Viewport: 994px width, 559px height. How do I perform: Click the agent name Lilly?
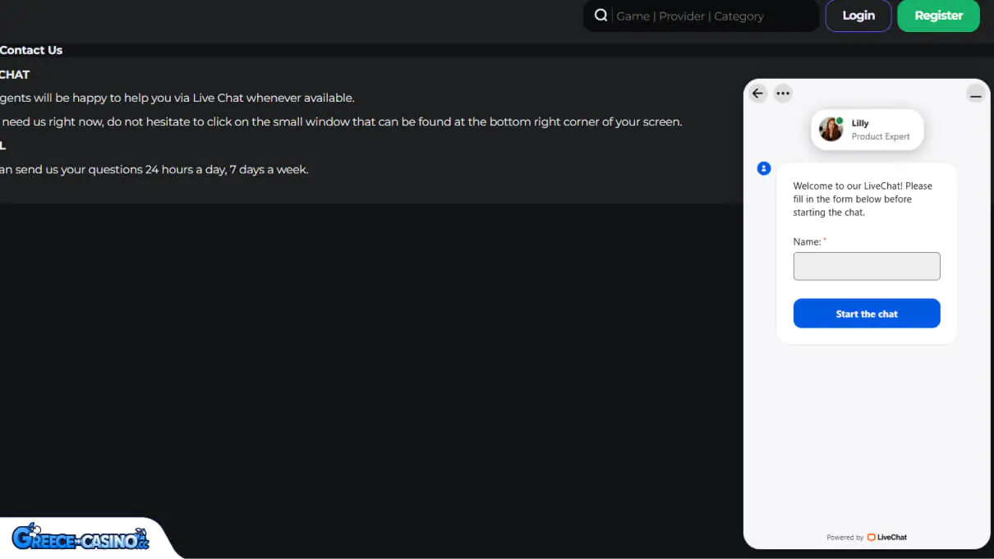860,123
